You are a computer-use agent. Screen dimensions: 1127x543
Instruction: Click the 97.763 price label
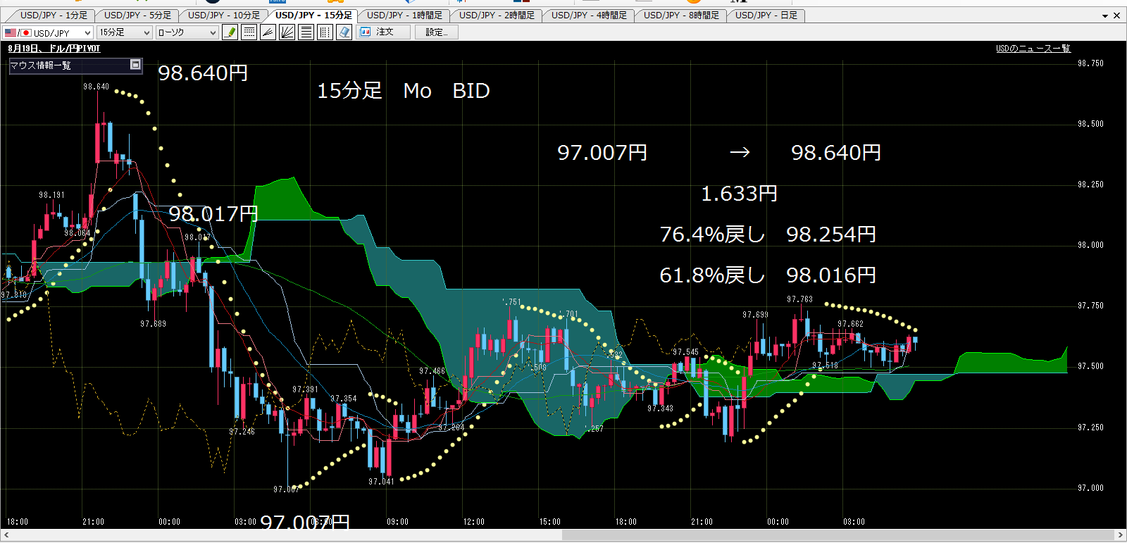pyautogui.click(x=799, y=299)
